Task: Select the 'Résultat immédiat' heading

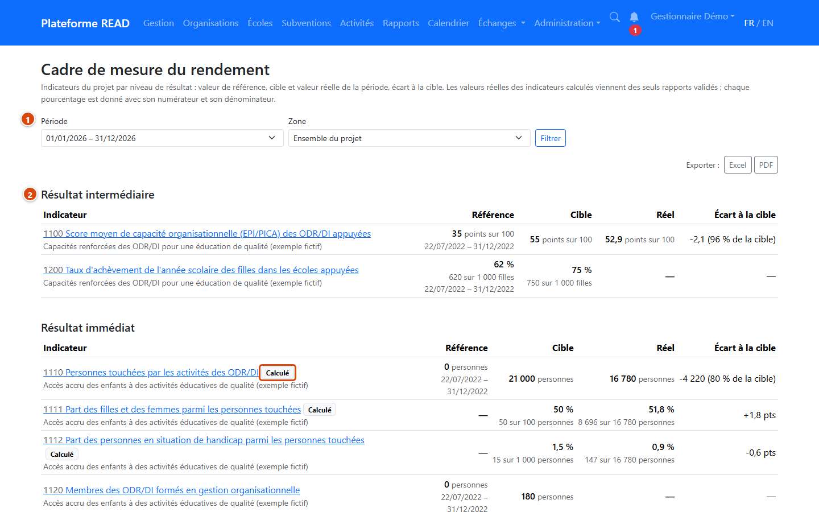Action: click(88, 328)
